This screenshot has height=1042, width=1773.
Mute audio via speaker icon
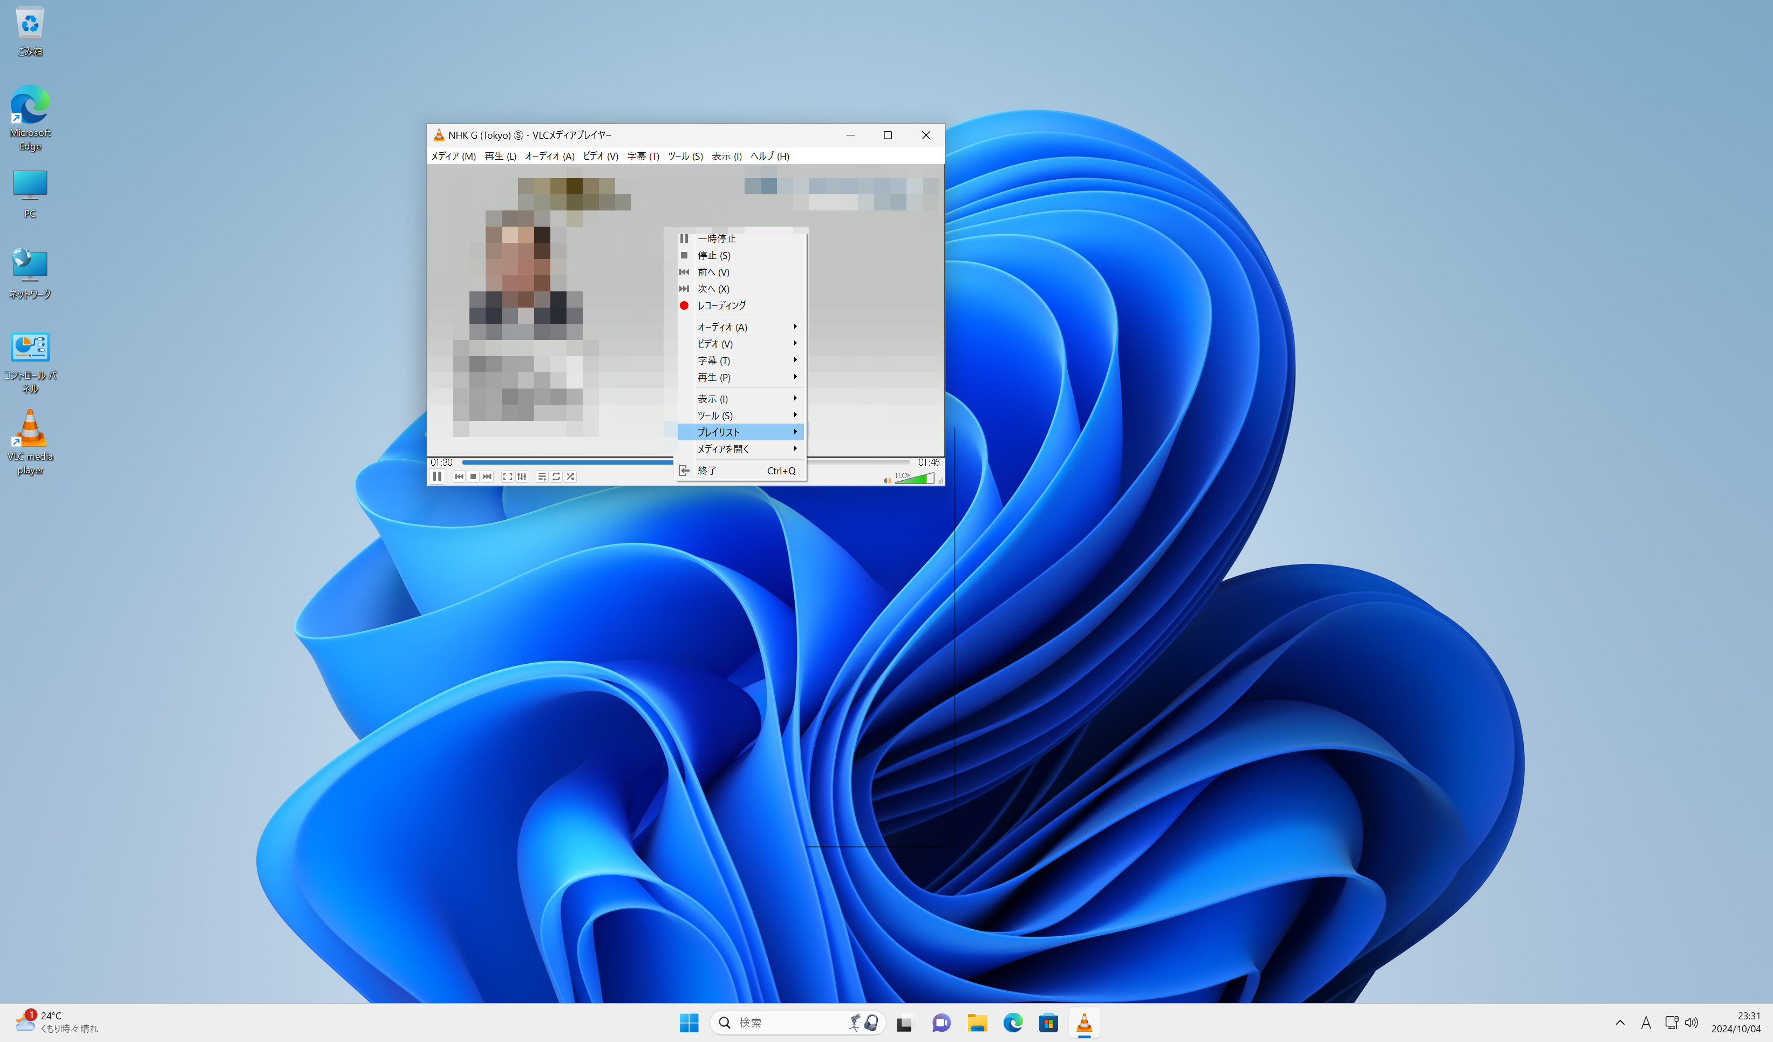pos(886,481)
